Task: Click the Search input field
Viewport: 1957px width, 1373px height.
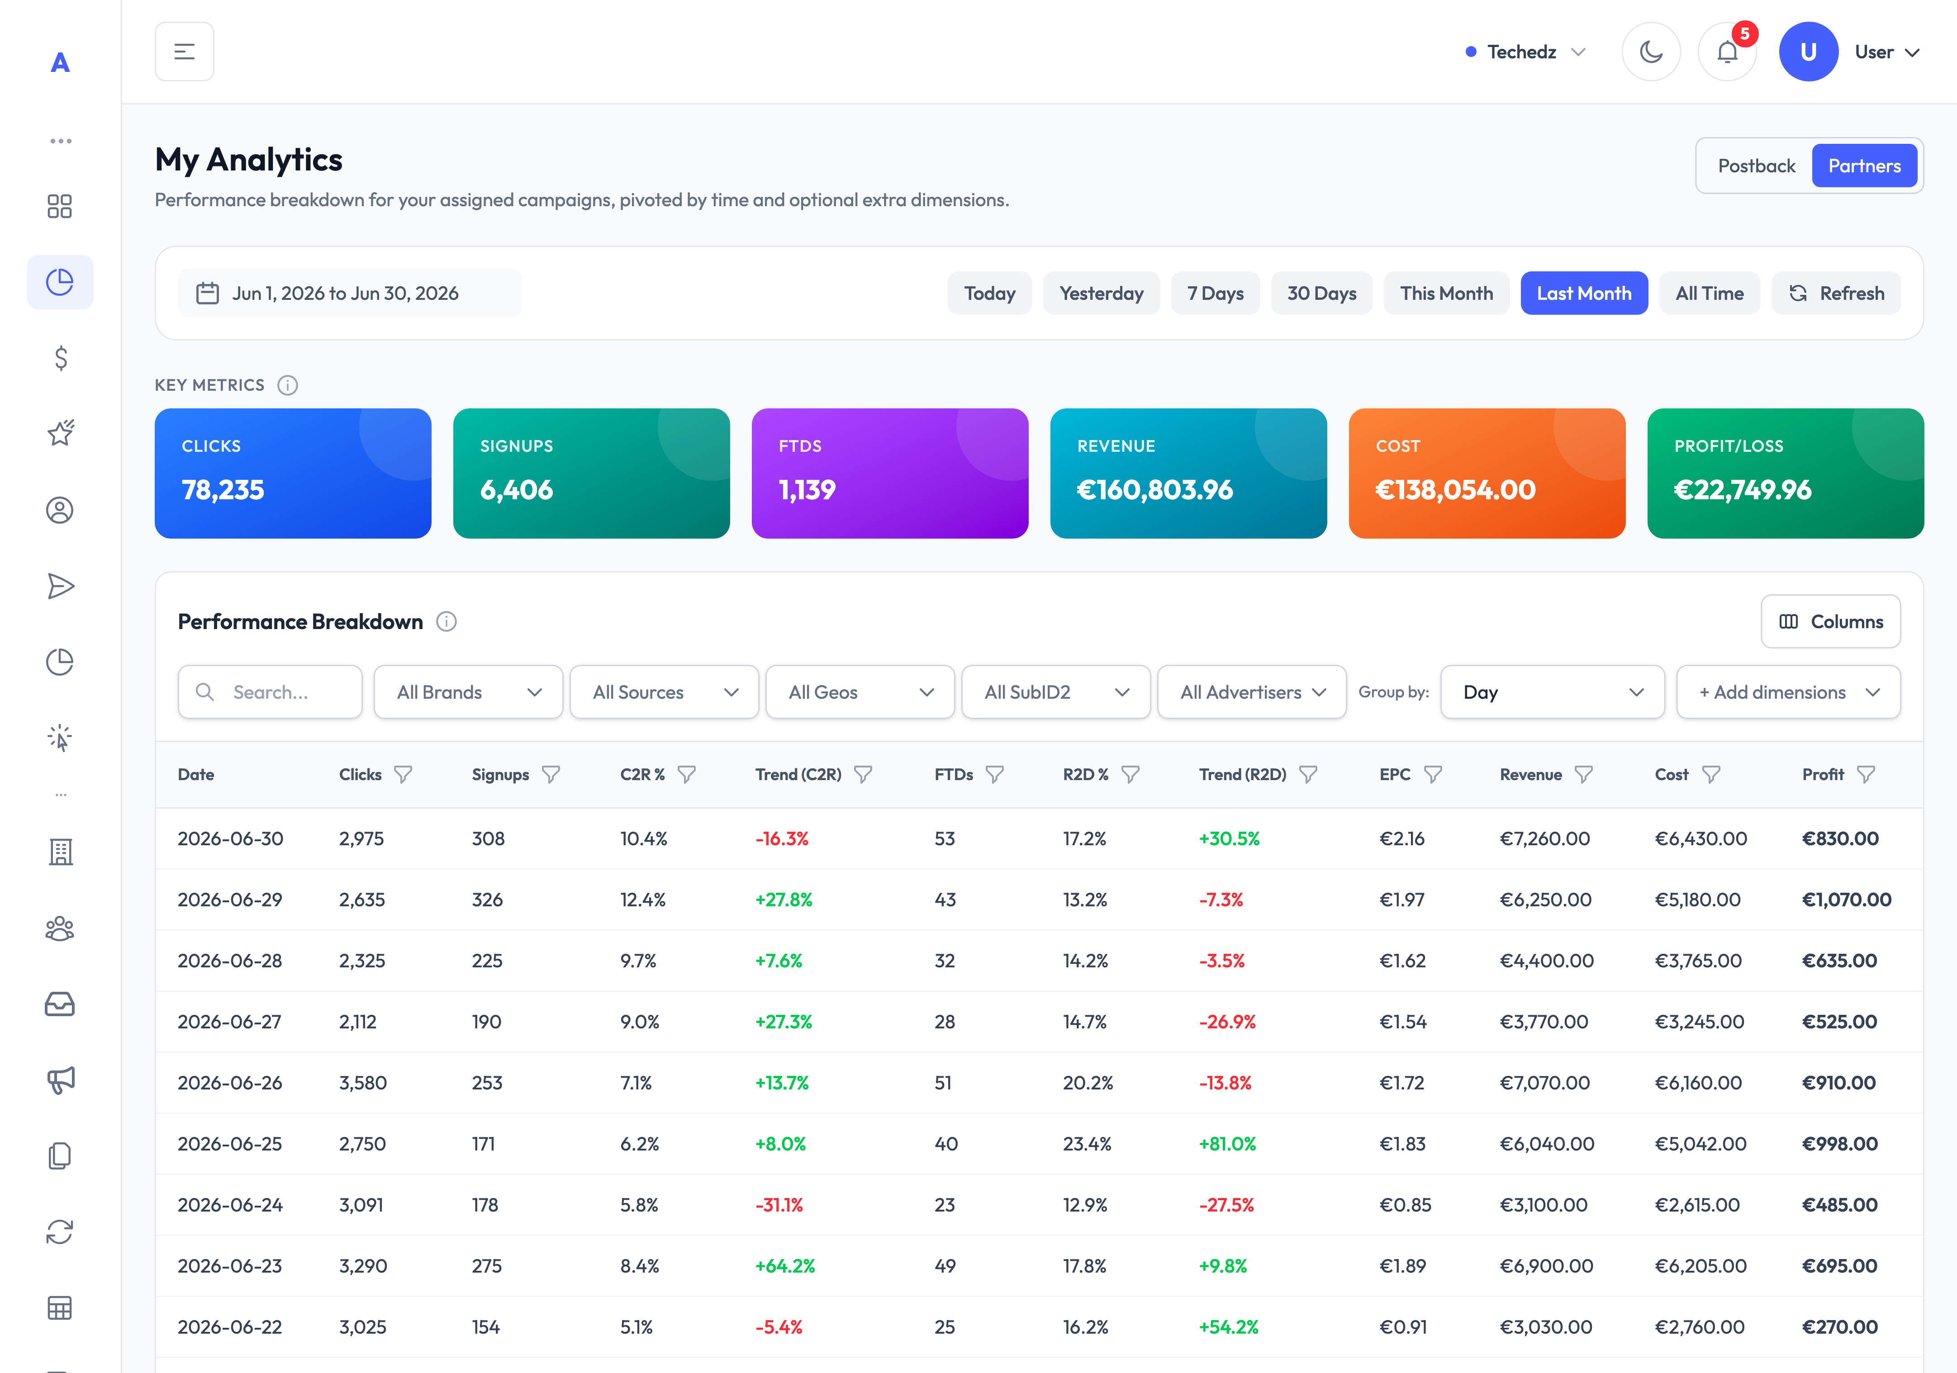Action: [270, 692]
